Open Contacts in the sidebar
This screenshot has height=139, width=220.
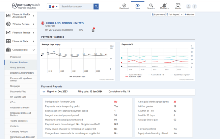tap(14, 126)
